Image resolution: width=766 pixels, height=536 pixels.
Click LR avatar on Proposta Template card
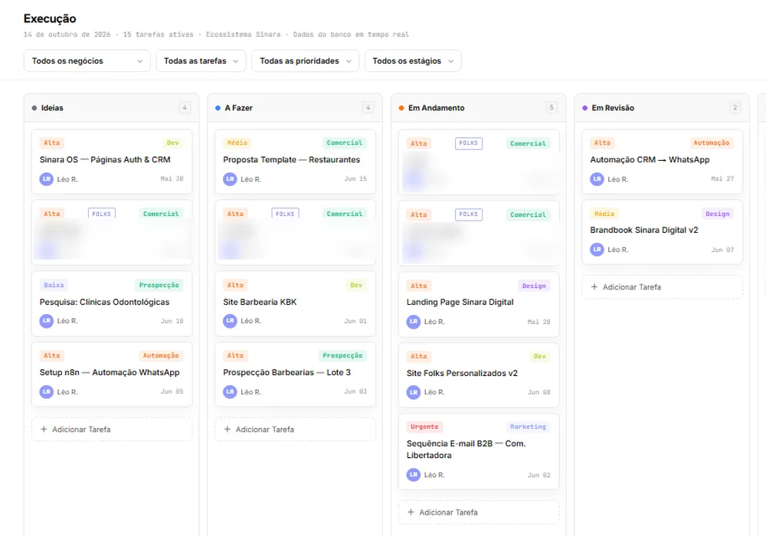point(230,179)
